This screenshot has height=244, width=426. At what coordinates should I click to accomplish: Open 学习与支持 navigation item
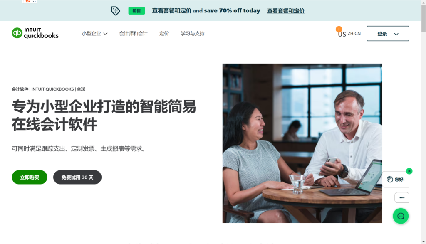(193, 34)
